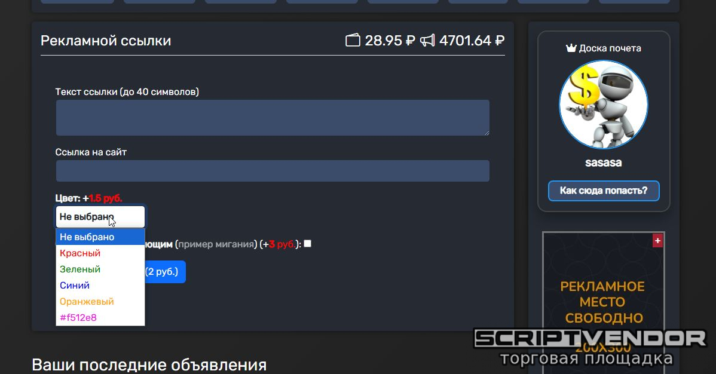This screenshot has height=374, width=716.
Task: Click the crown icon by Доска почета
Action: [571, 48]
